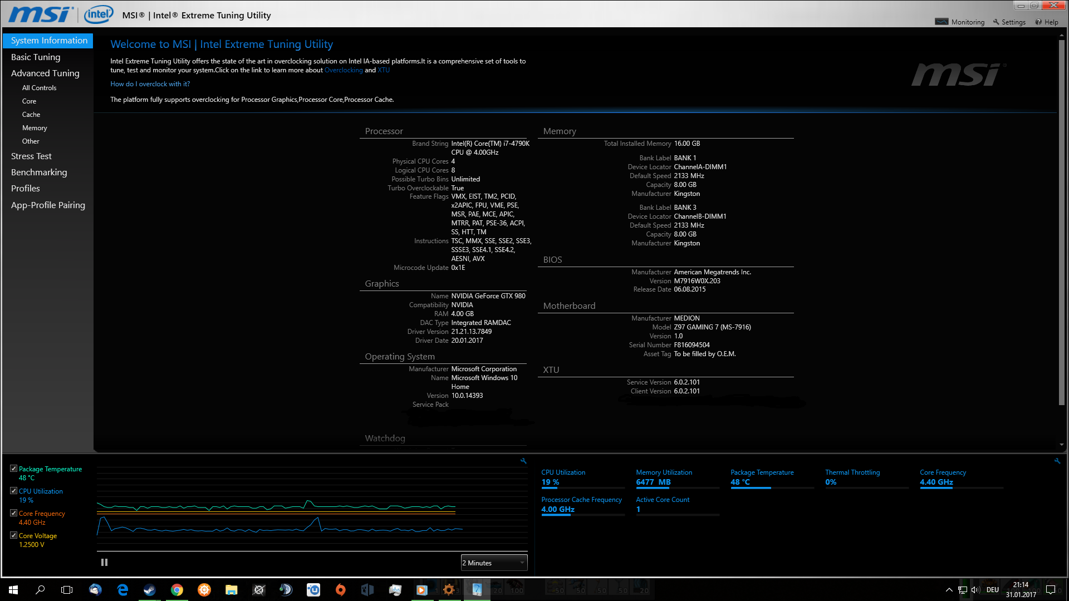Follow the Overclocking hyperlink

click(344, 70)
